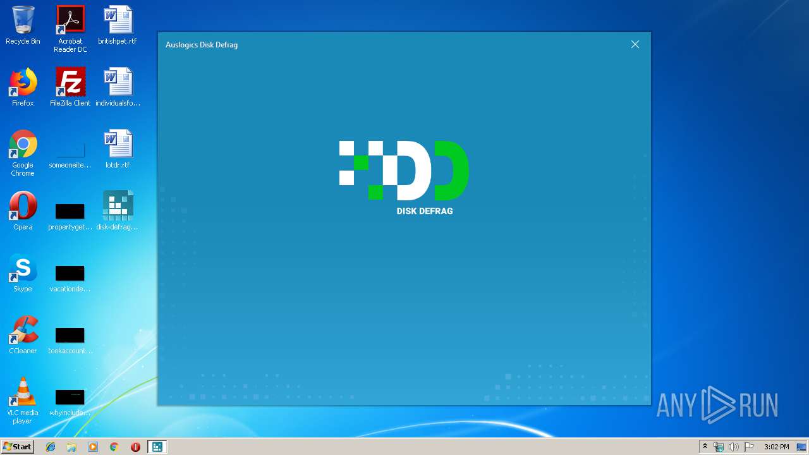Select the Skype desktop shortcut
809x455 pixels.
coord(23,273)
